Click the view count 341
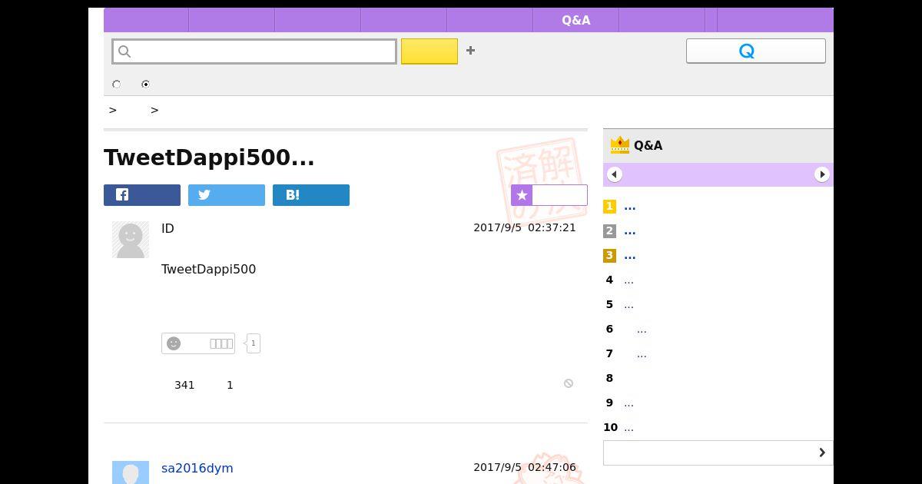Screen dimensions: 922x484 (184, 385)
